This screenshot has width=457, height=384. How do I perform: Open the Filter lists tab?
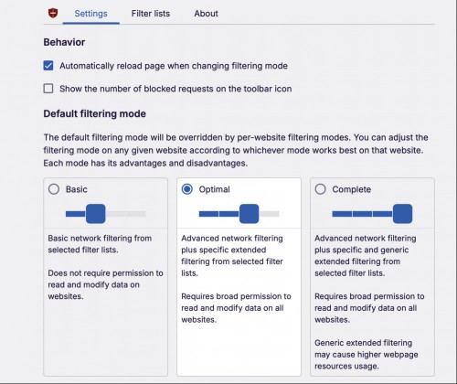tap(151, 14)
